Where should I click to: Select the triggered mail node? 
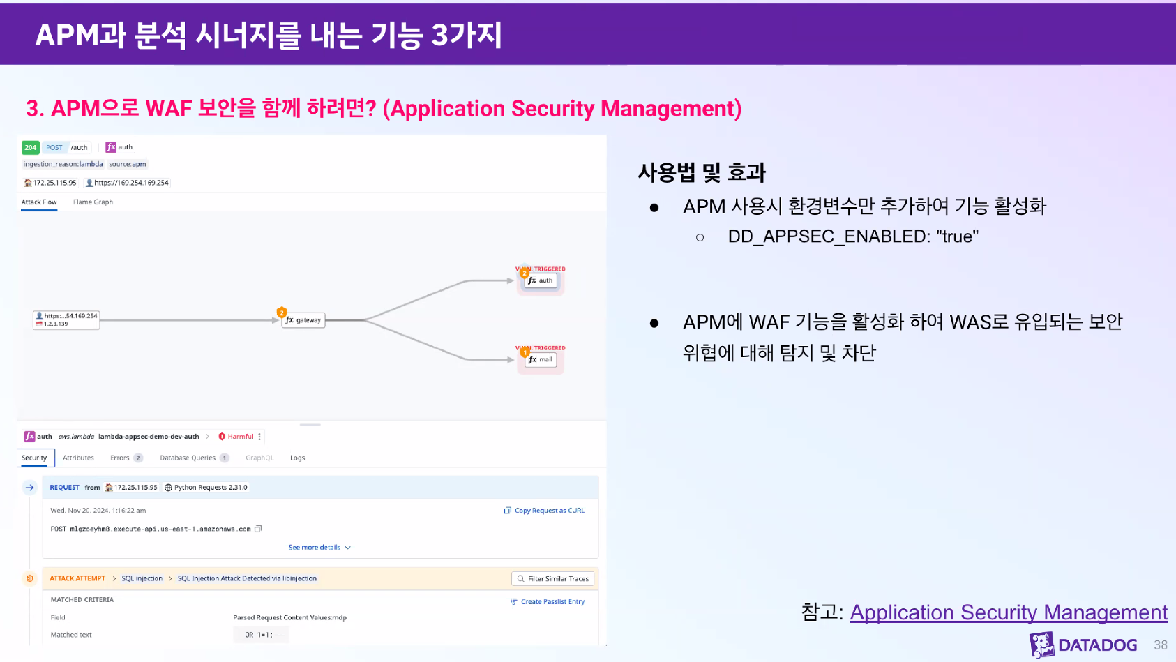click(x=541, y=359)
